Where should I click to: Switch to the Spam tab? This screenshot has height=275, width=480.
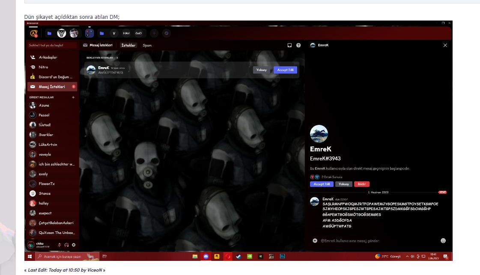click(x=147, y=45)
